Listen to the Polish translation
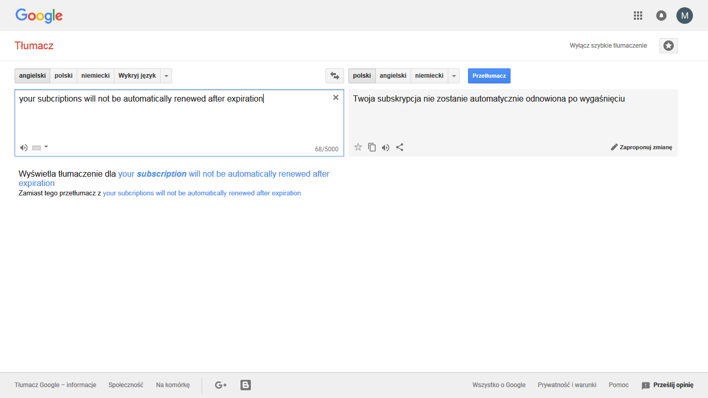The height and width of the screenshot is (398, 708). [x=385, y=147]
